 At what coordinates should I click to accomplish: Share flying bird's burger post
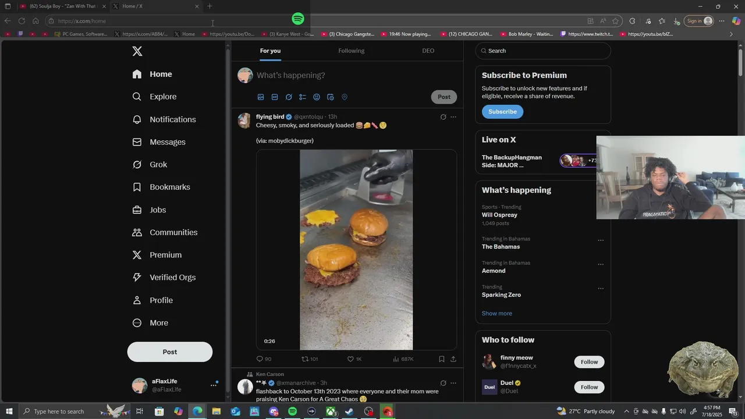pyautogui.click(x=453, y=359)
